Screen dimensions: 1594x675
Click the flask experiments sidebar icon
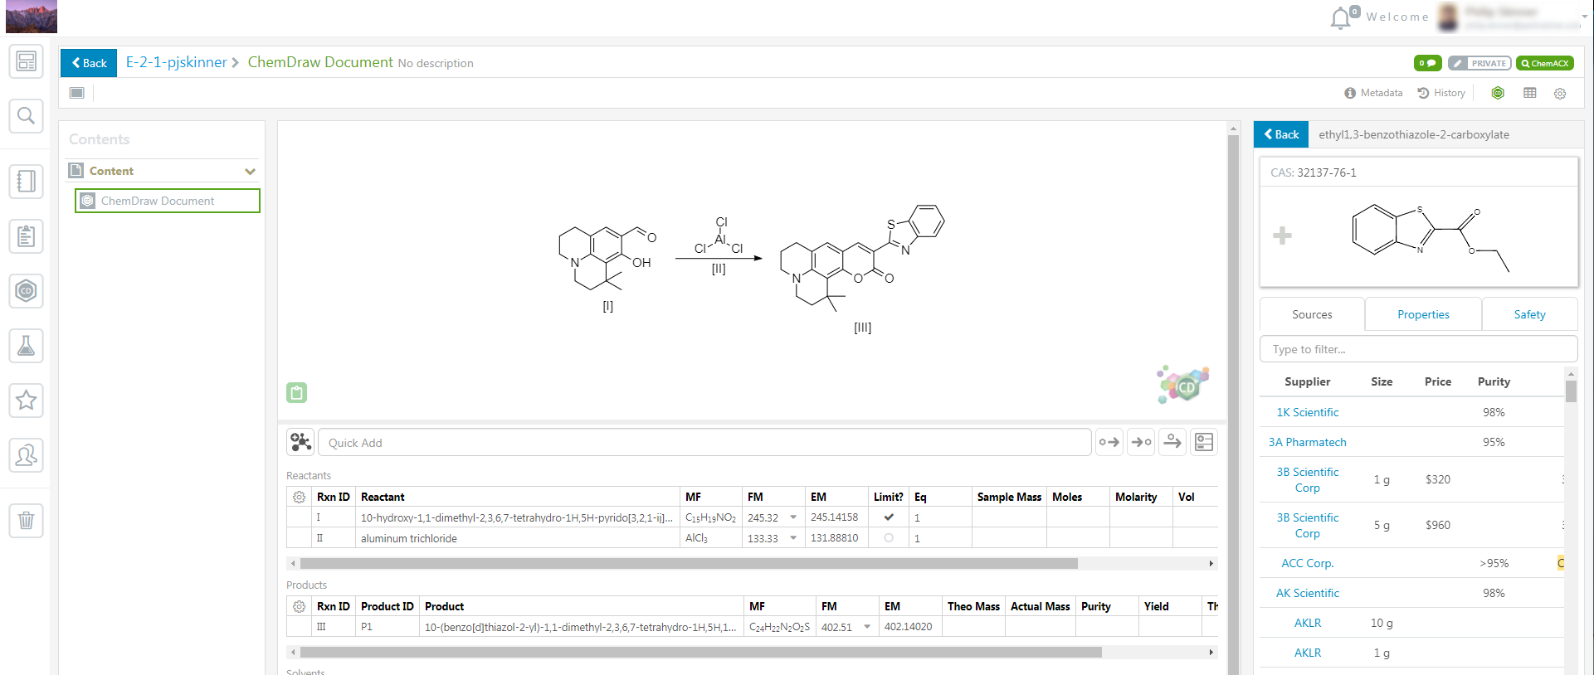point(27,346)
